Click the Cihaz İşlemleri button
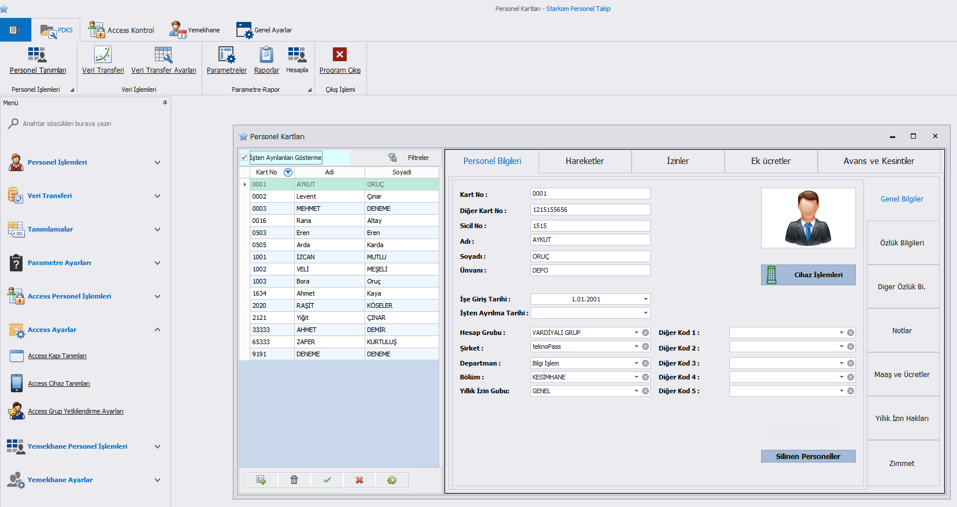Screen dimensions: 957x507 pos(808,275)
